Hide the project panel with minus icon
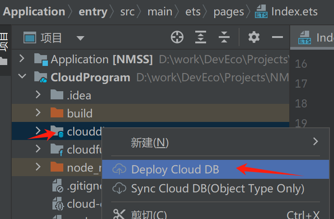334x219 pixels. pyautogui.click(x=278, y=37)
